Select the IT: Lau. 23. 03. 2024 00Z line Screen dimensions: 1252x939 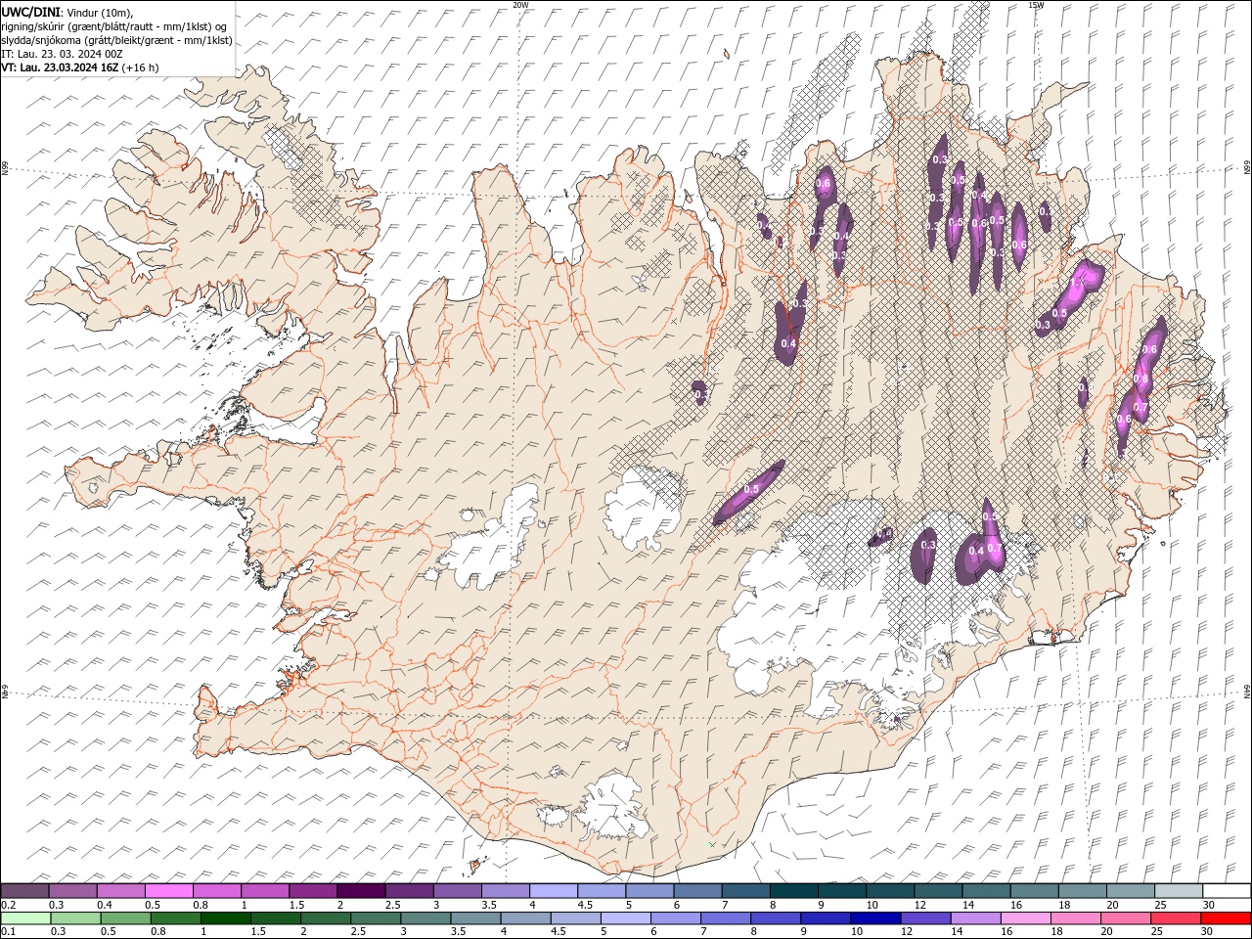pyautogui.click(x=61, y=54)
